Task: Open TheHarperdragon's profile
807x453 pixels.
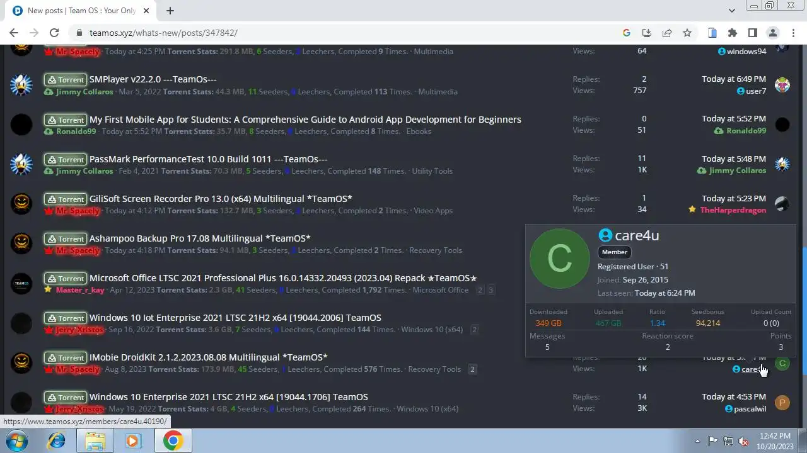Action: click(733, 210)
